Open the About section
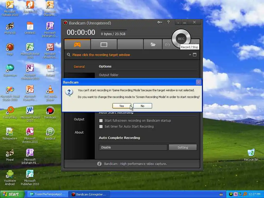The height and width of the screenshot is (198, 264). pyautogui.click(x=79, y=132)
